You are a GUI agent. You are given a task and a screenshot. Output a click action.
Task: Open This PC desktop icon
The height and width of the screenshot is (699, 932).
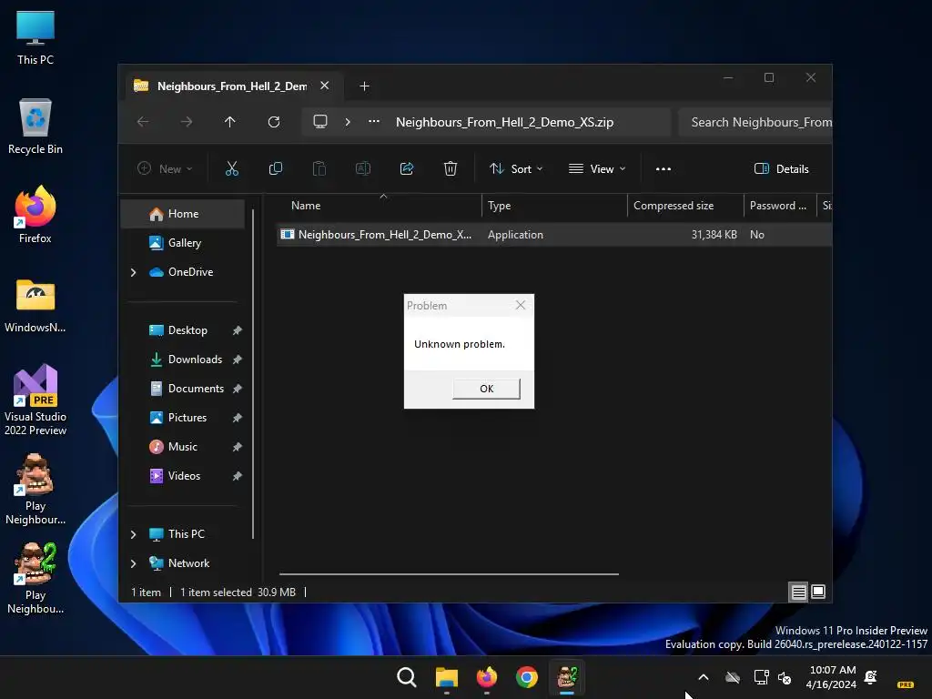[x=35, y=38]
